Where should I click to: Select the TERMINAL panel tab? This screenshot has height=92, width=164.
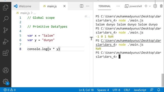pos(104,6)
